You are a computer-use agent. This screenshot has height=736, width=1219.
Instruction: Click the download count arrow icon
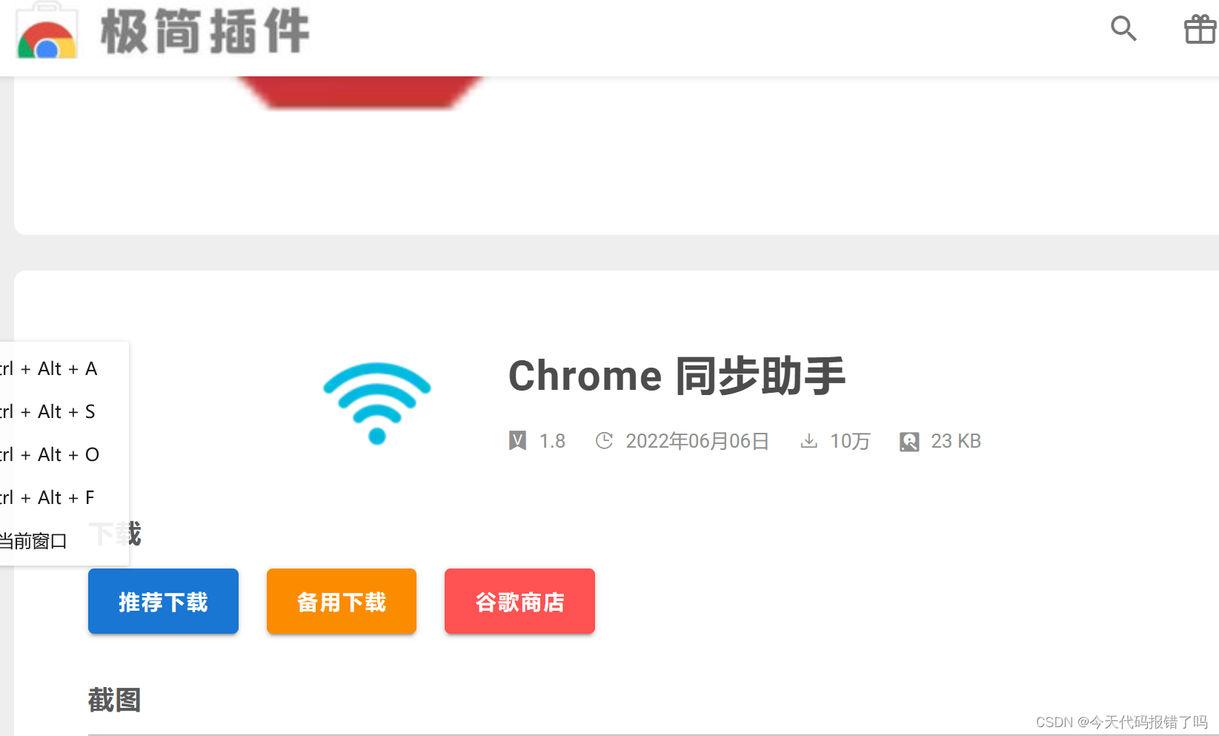[809, 441]
